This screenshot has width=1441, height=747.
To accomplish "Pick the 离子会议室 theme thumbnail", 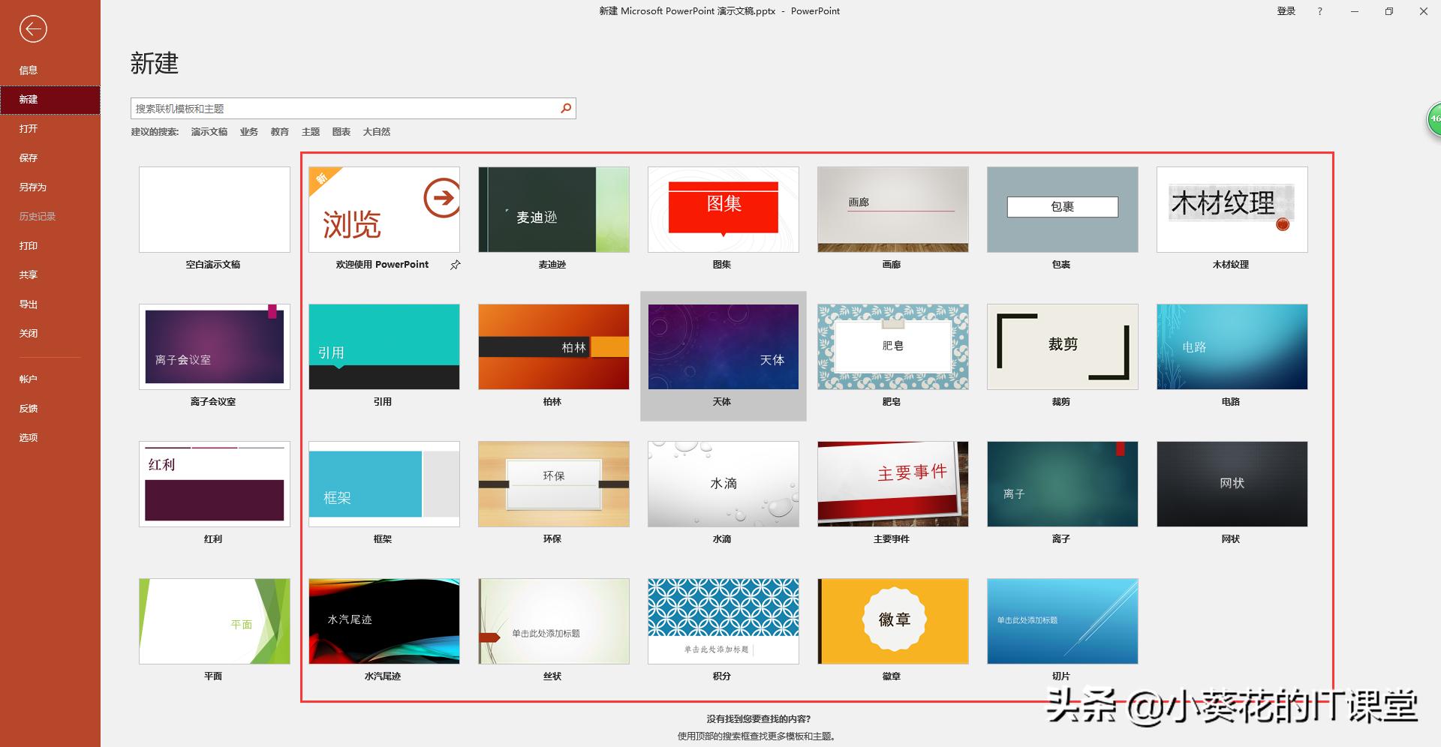I will coord(215,346).
